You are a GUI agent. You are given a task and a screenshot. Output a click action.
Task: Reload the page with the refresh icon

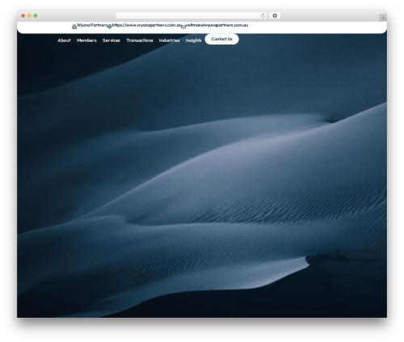pyautogui.click(x=263, y=15)
